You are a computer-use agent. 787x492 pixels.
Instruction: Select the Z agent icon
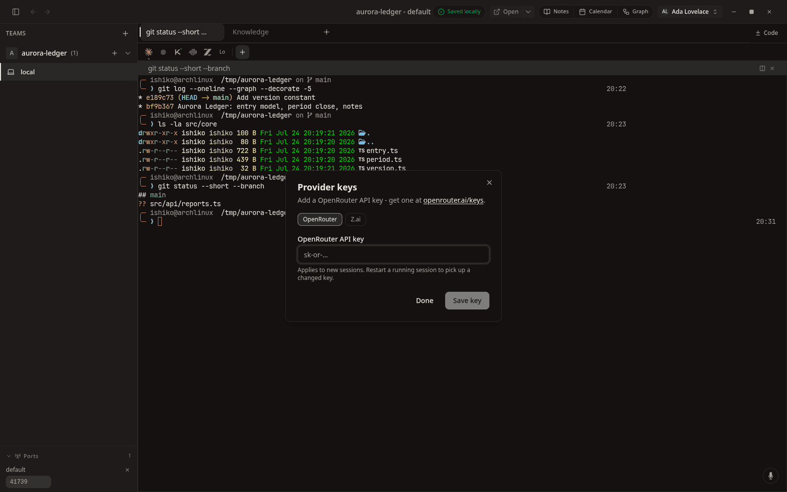[x=208, y=52]
